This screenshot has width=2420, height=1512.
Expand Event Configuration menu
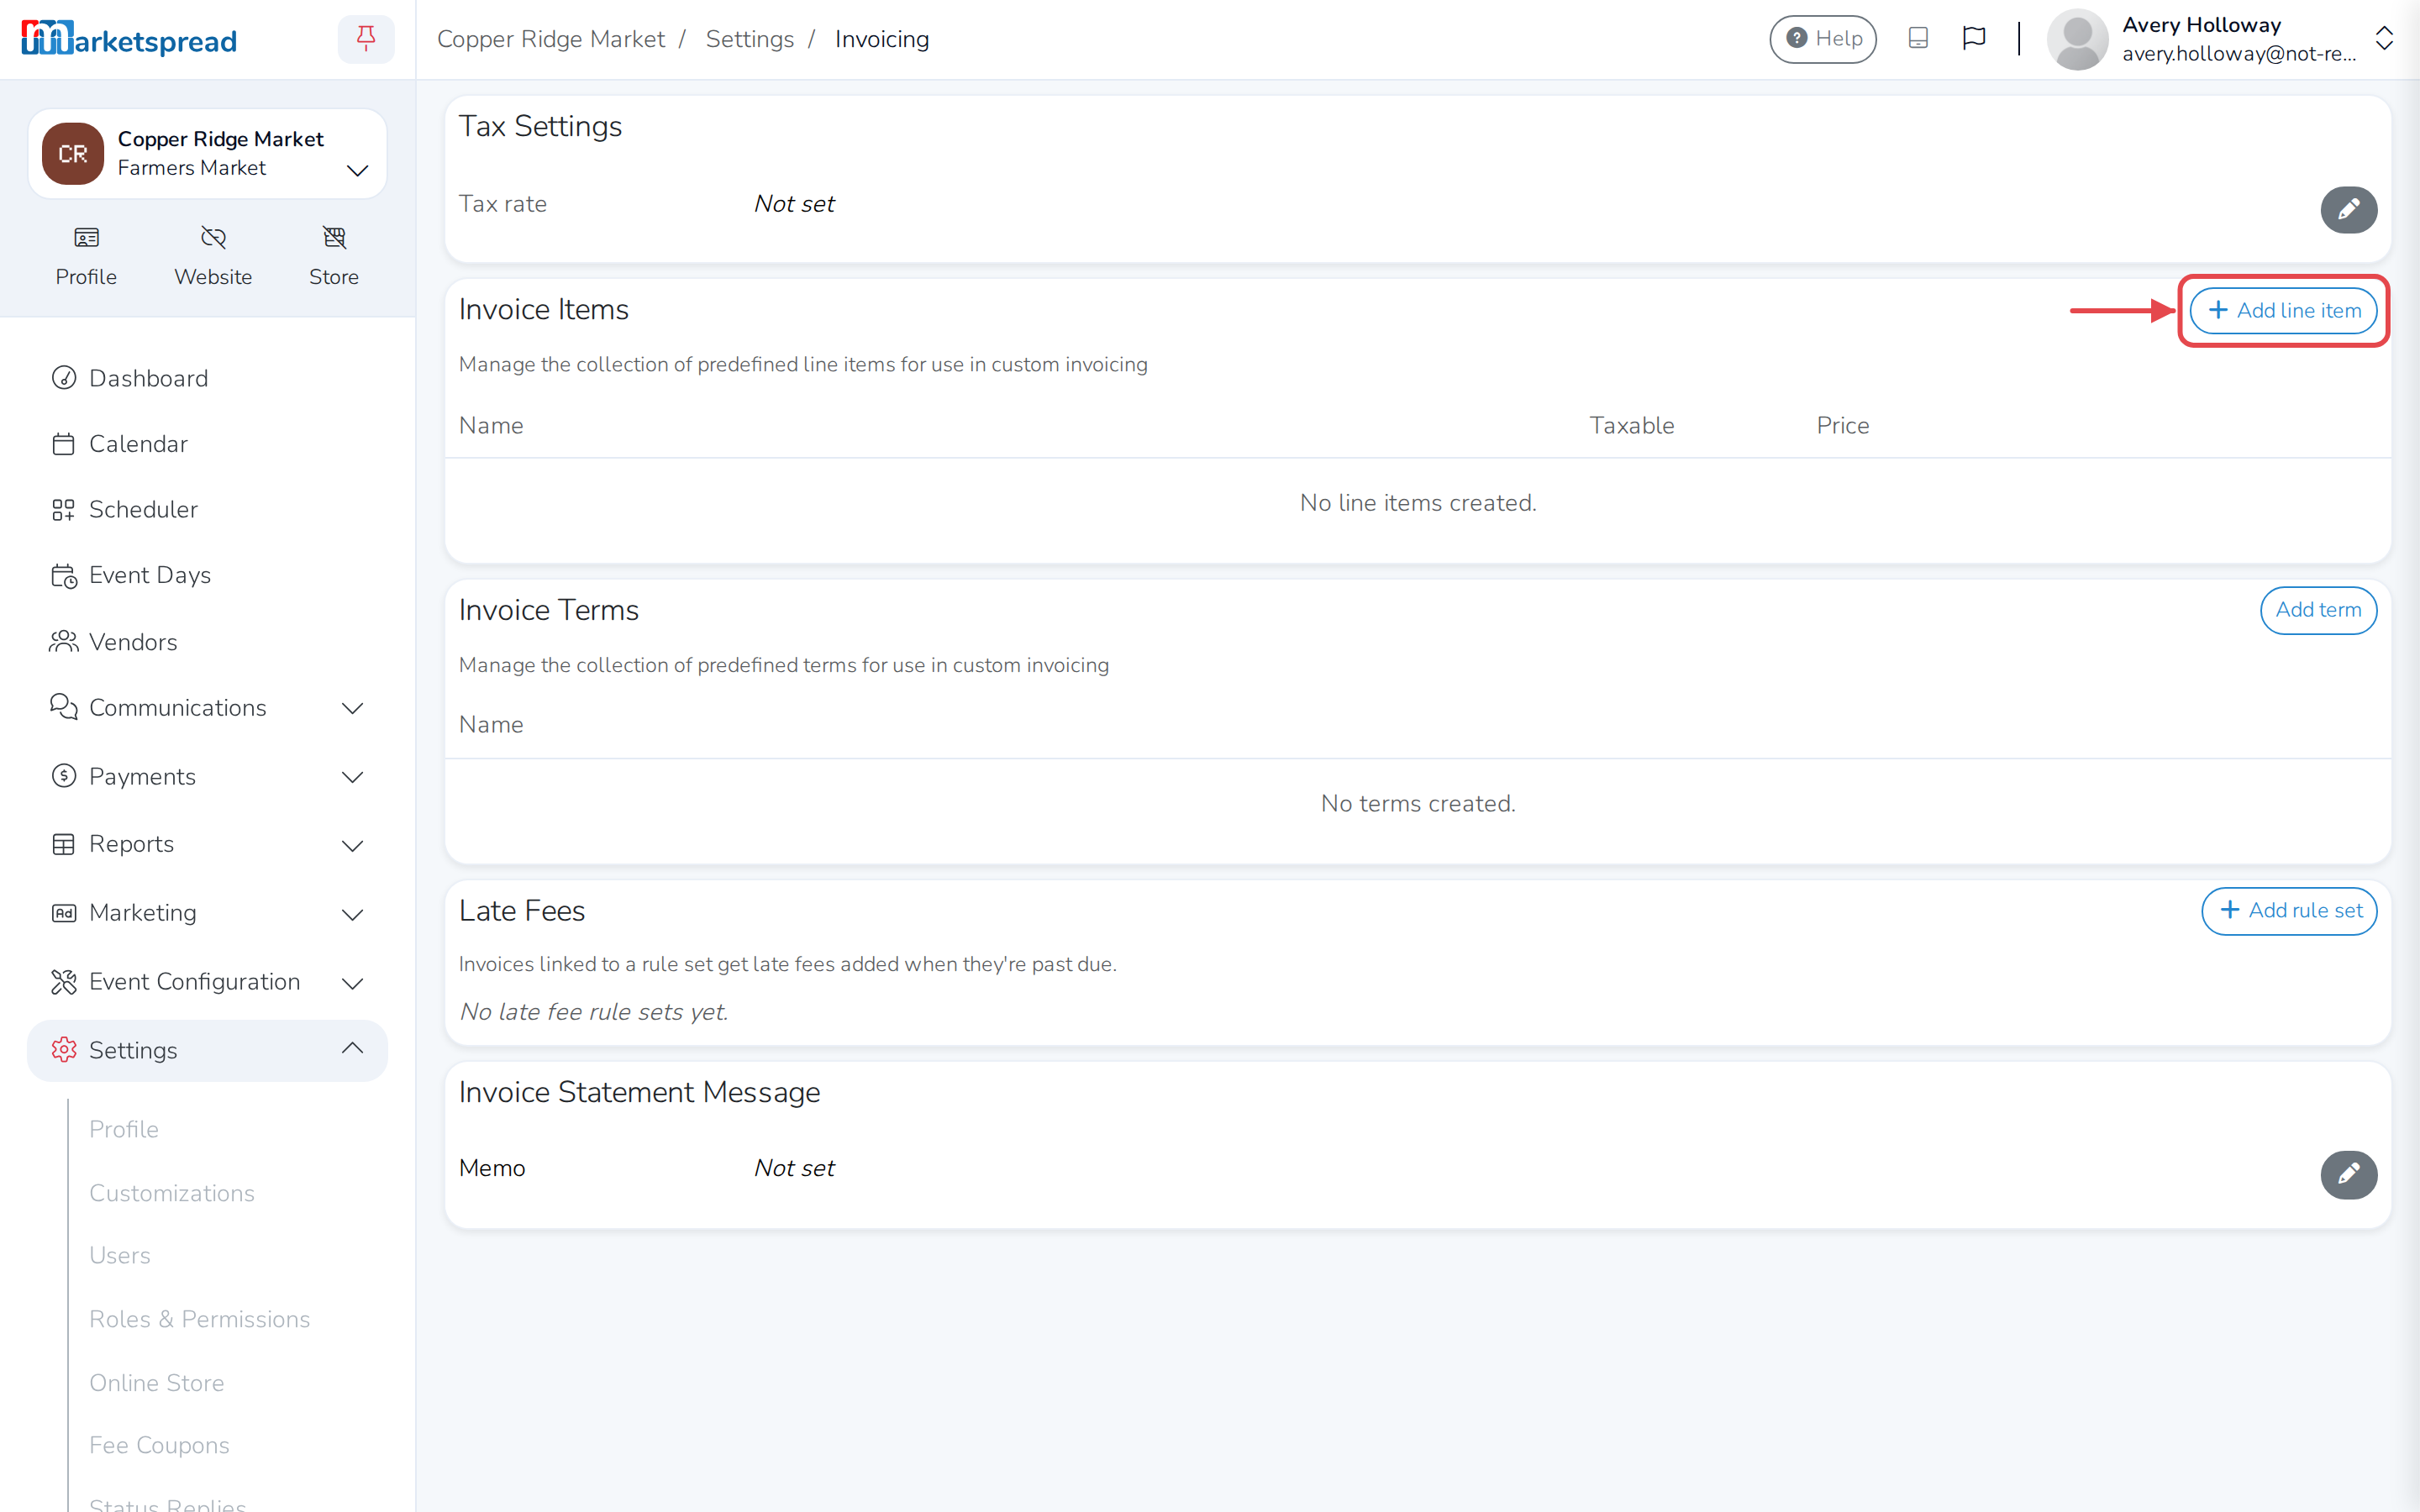[x=207, y=982]
